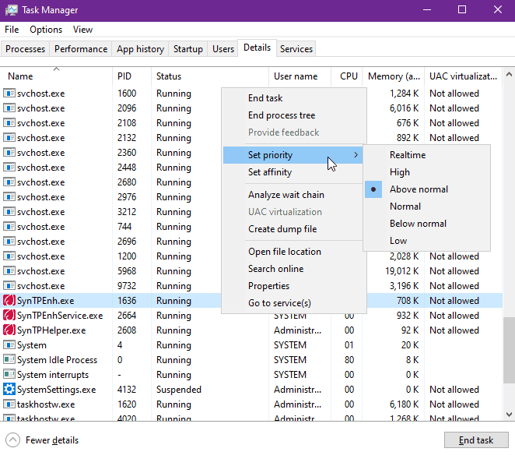Click the SystemSettings.exe gear icon

(x=9, y=389)
